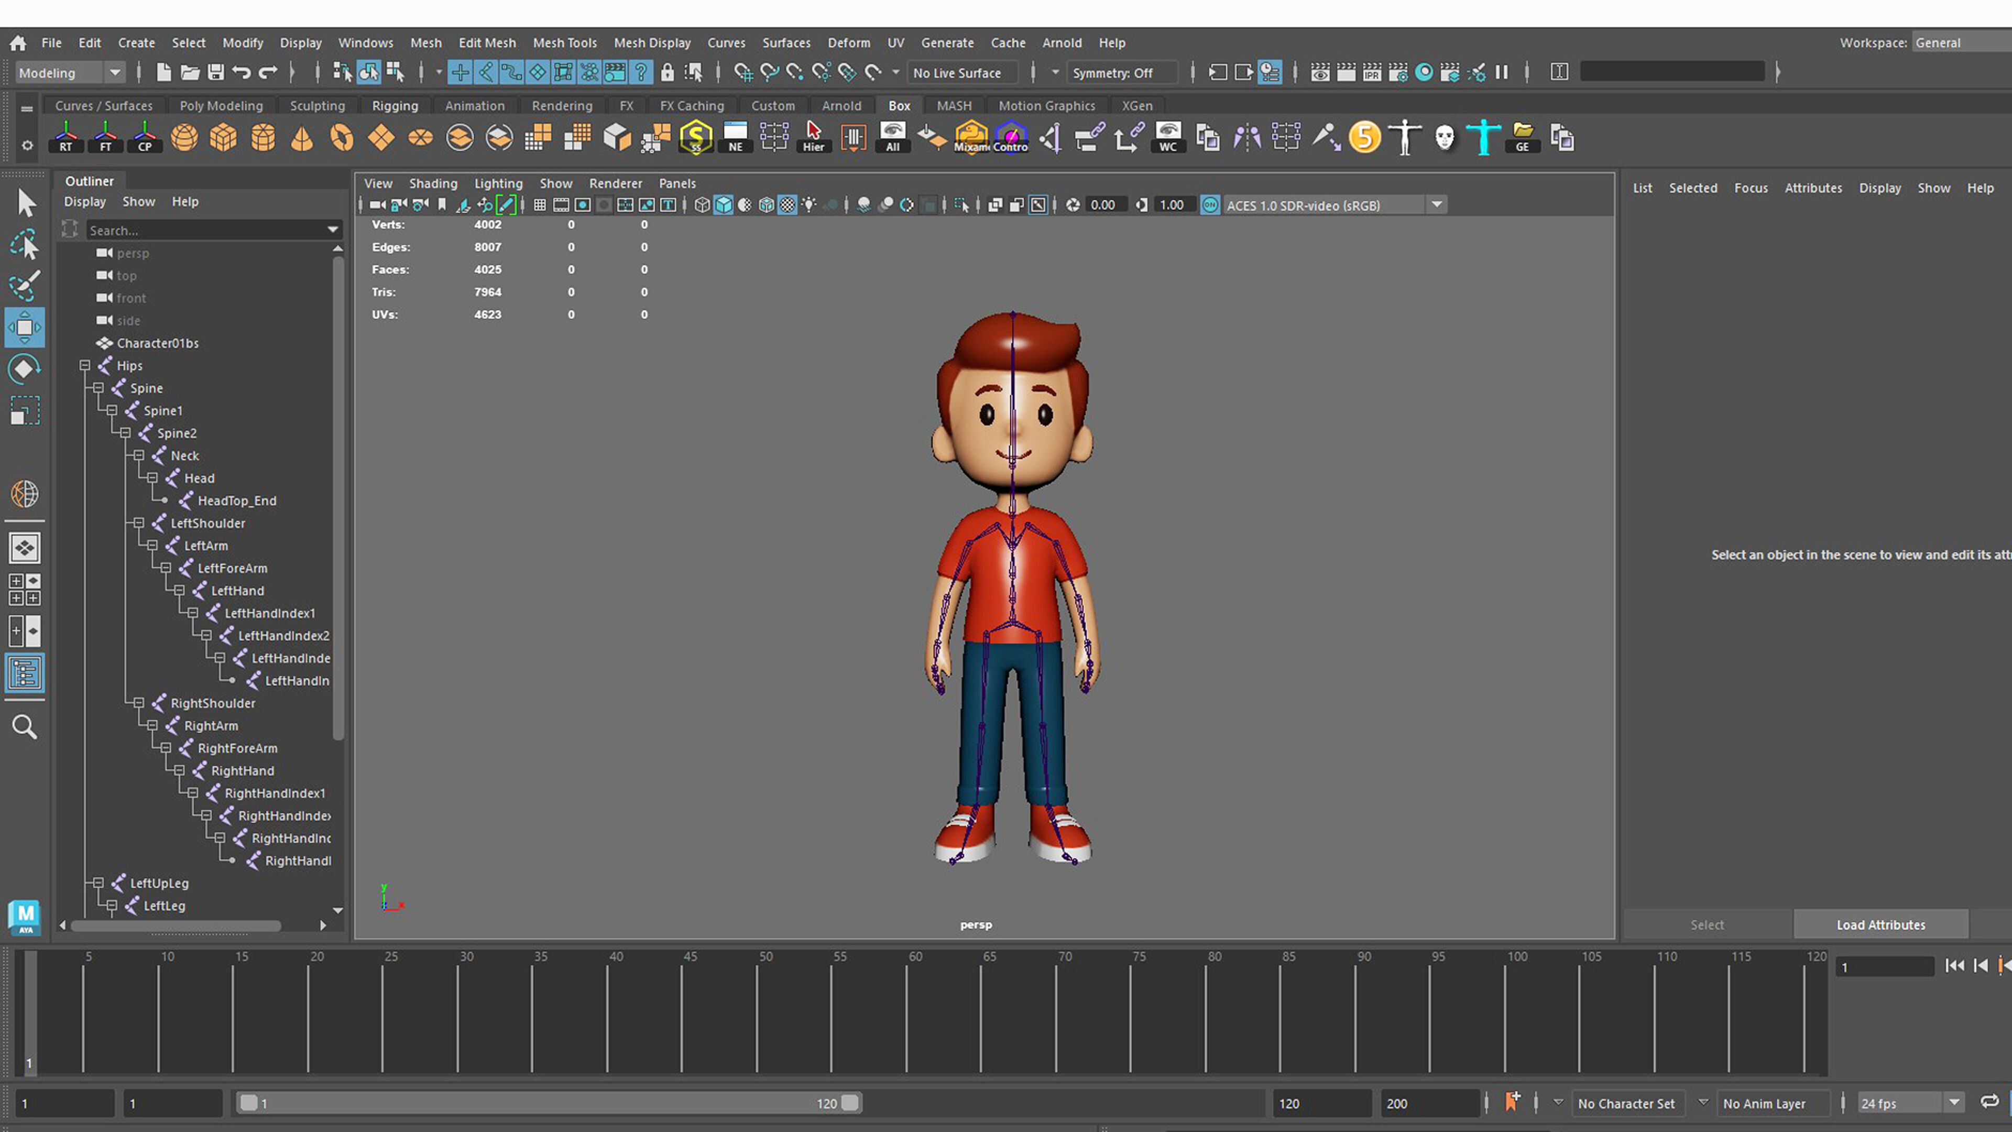Click the Open Scene folder icon
This screenshot has width=2012, height=1132.
pyautogui.click(x=190, y=73)
